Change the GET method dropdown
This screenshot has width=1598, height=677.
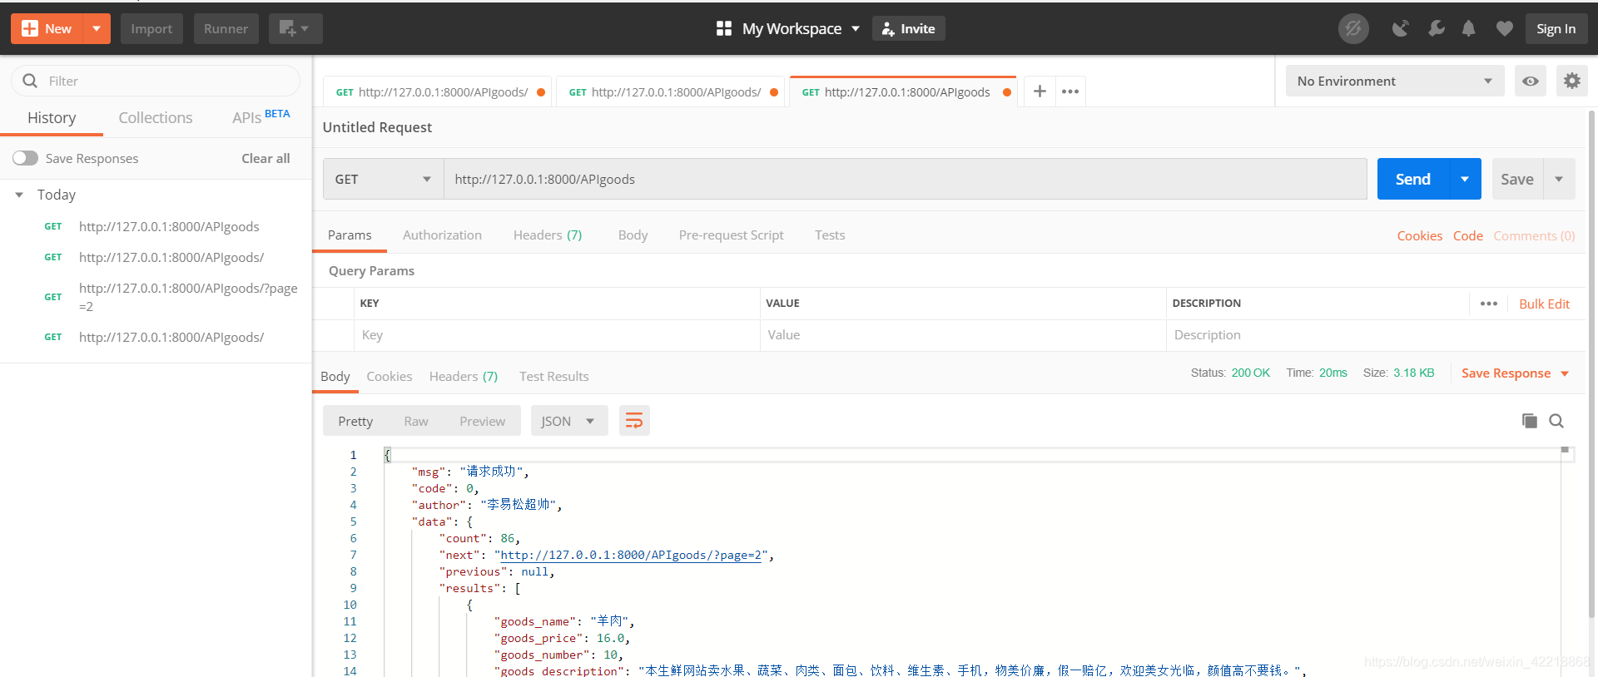tap(383, 179)
